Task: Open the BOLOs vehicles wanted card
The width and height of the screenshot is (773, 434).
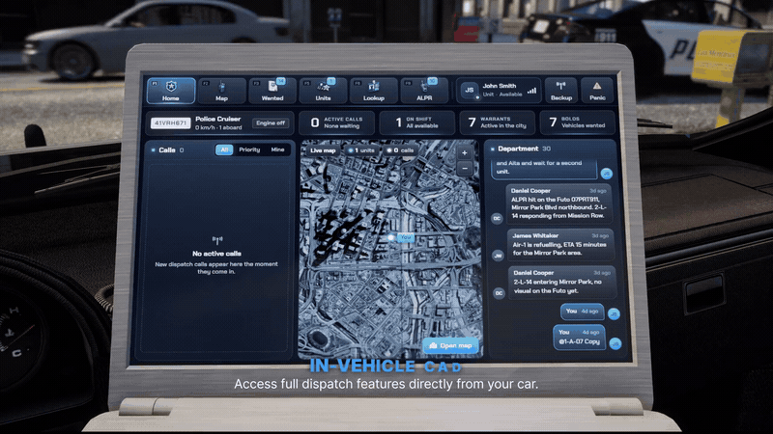Action: 577,122
